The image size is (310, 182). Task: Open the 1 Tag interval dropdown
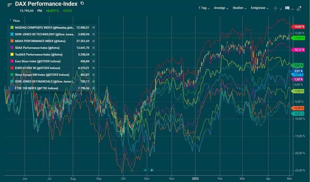204,8
